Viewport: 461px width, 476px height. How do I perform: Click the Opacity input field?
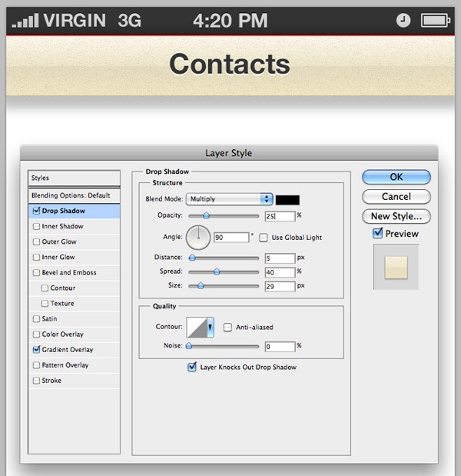(280, 216)
